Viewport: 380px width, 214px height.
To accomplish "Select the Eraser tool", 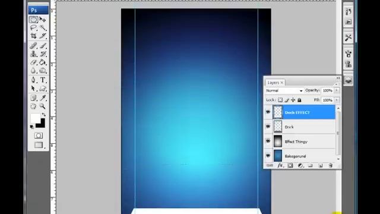I will pyautogui.click(x=33, y=62).
